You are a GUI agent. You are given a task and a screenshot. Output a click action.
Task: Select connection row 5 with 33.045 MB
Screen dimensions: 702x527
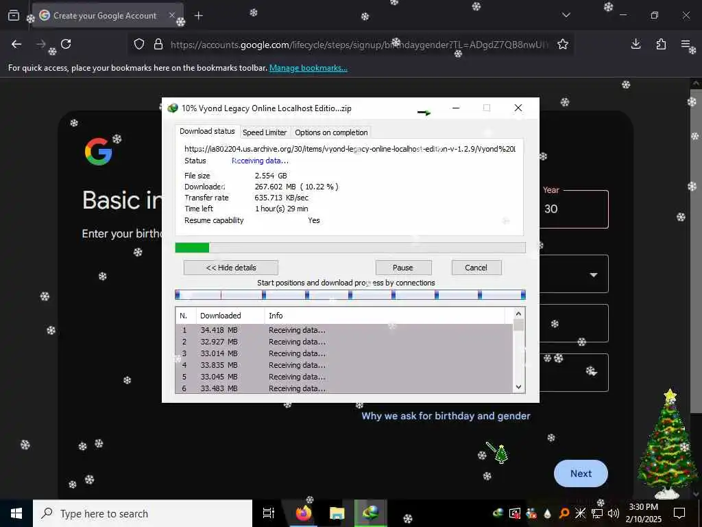point(344,377)
